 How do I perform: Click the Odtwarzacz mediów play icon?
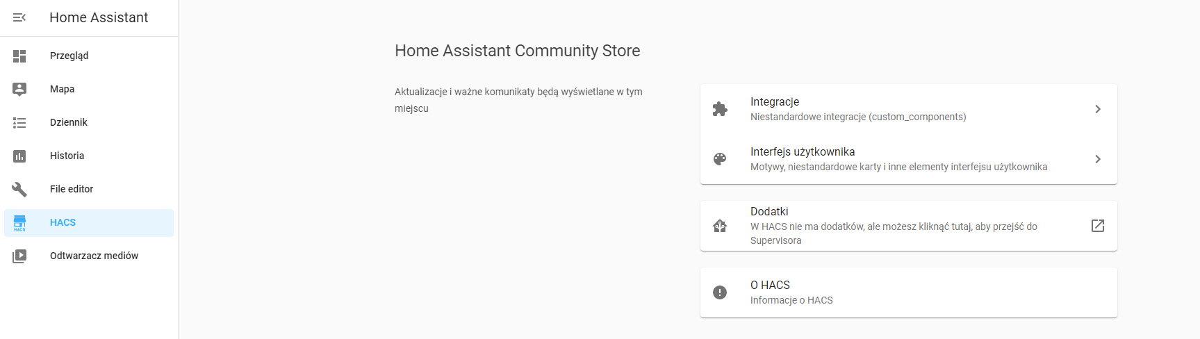[19, 256]
